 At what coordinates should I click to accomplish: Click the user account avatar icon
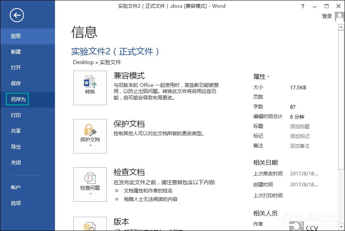point(339,16)
